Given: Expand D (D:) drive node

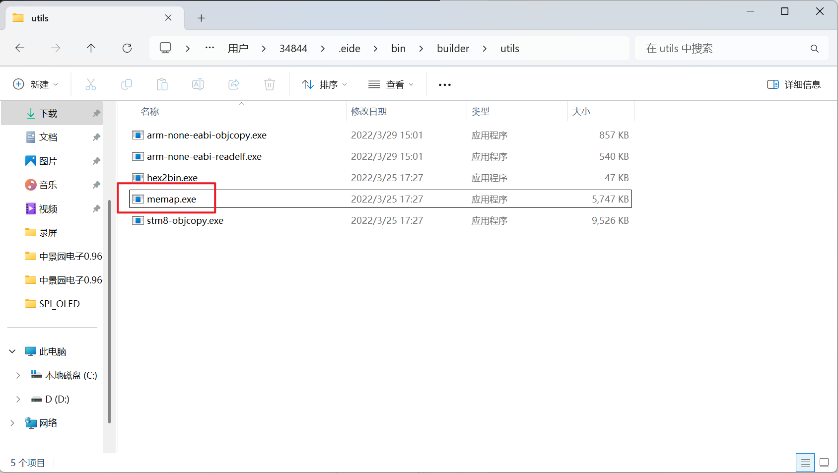Looking at the screenshot, I should point(18,399).
